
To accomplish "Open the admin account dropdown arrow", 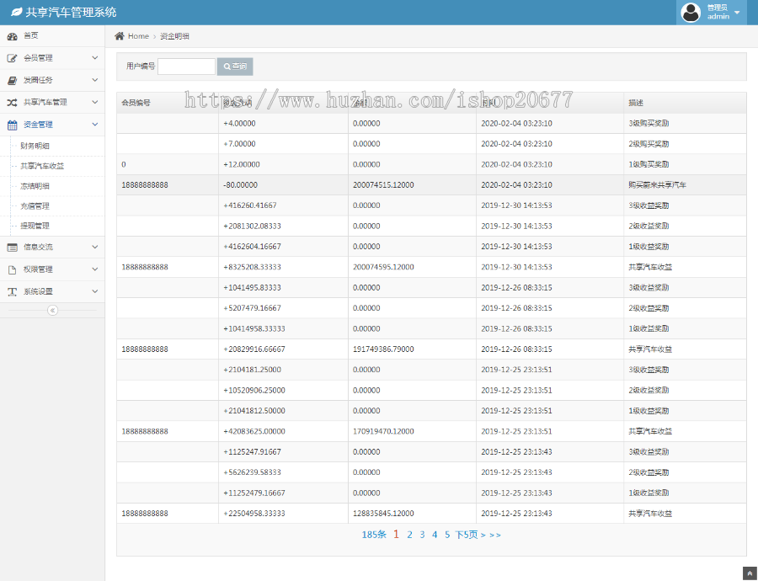I will 737,13.
